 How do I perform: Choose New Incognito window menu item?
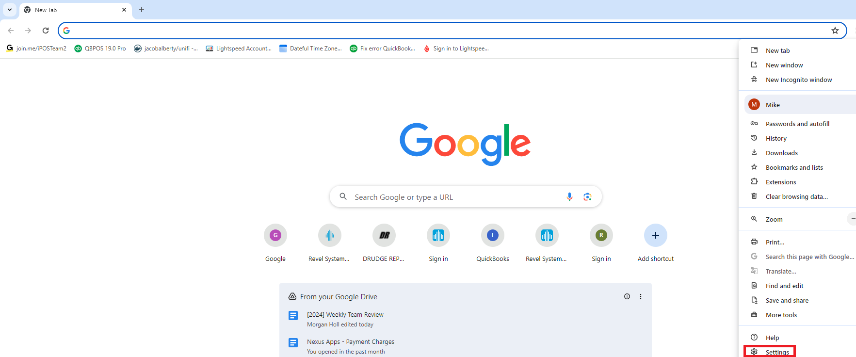pyautogui.click(x=798, y=80)
